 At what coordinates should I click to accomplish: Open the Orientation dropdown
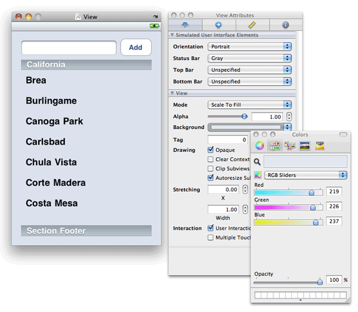pyautogui.click(x=249, y=46)
